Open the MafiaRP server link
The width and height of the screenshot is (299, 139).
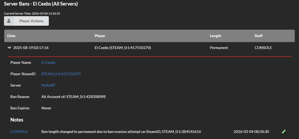(48, 86)
